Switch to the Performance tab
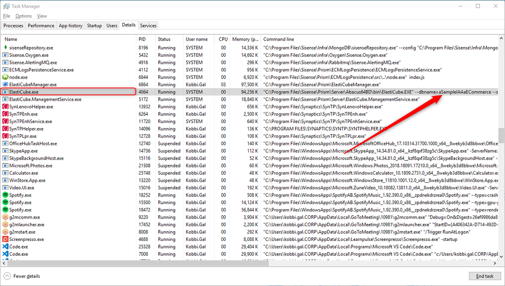The height and width of the screenshot is (286, 505). [41, 25]
